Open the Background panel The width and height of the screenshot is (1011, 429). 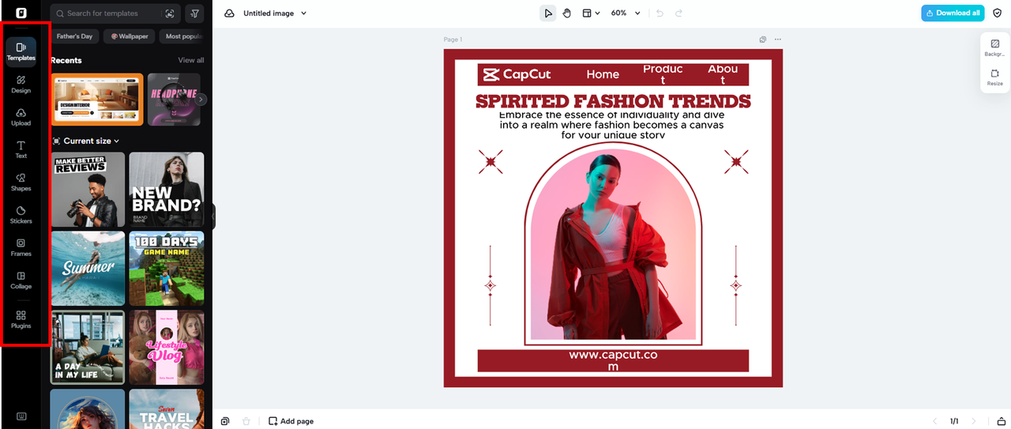[995, 48]
